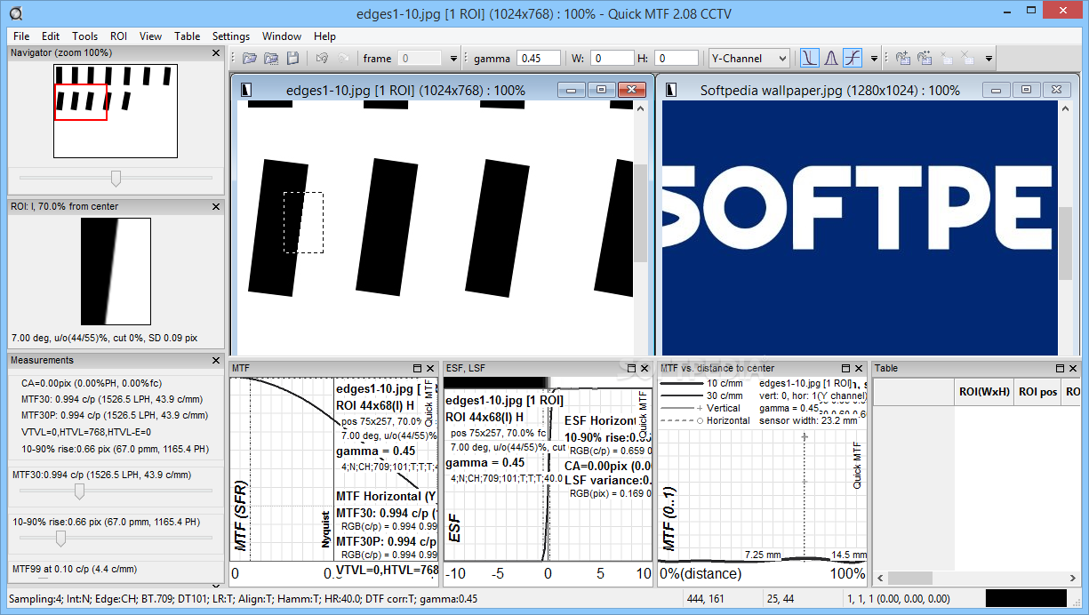Click the ROI pos table column header
The height and width of the screenshot is (615, 1089).
pyautogui.click(x=1036, y=392)
